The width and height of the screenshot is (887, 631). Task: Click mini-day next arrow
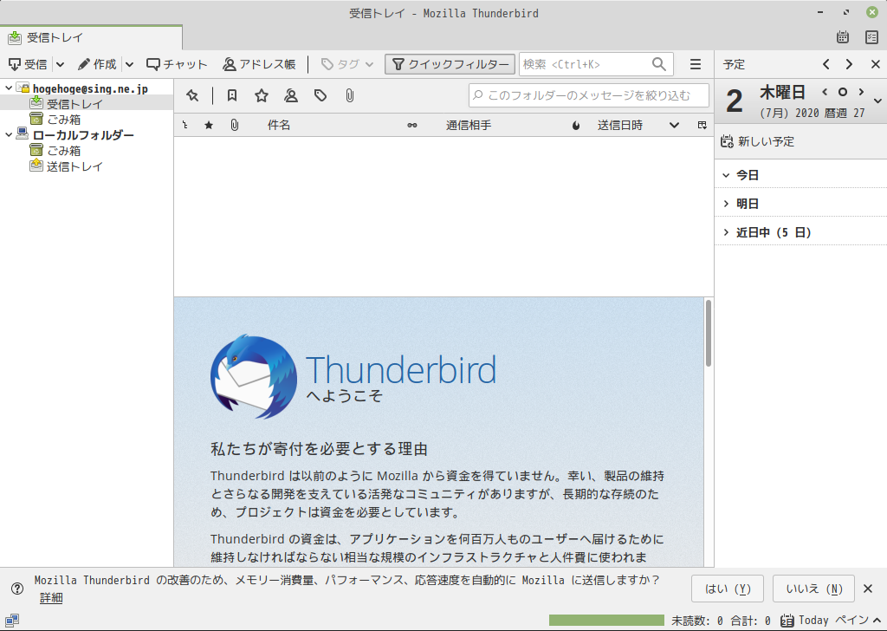tap(861, 92)
